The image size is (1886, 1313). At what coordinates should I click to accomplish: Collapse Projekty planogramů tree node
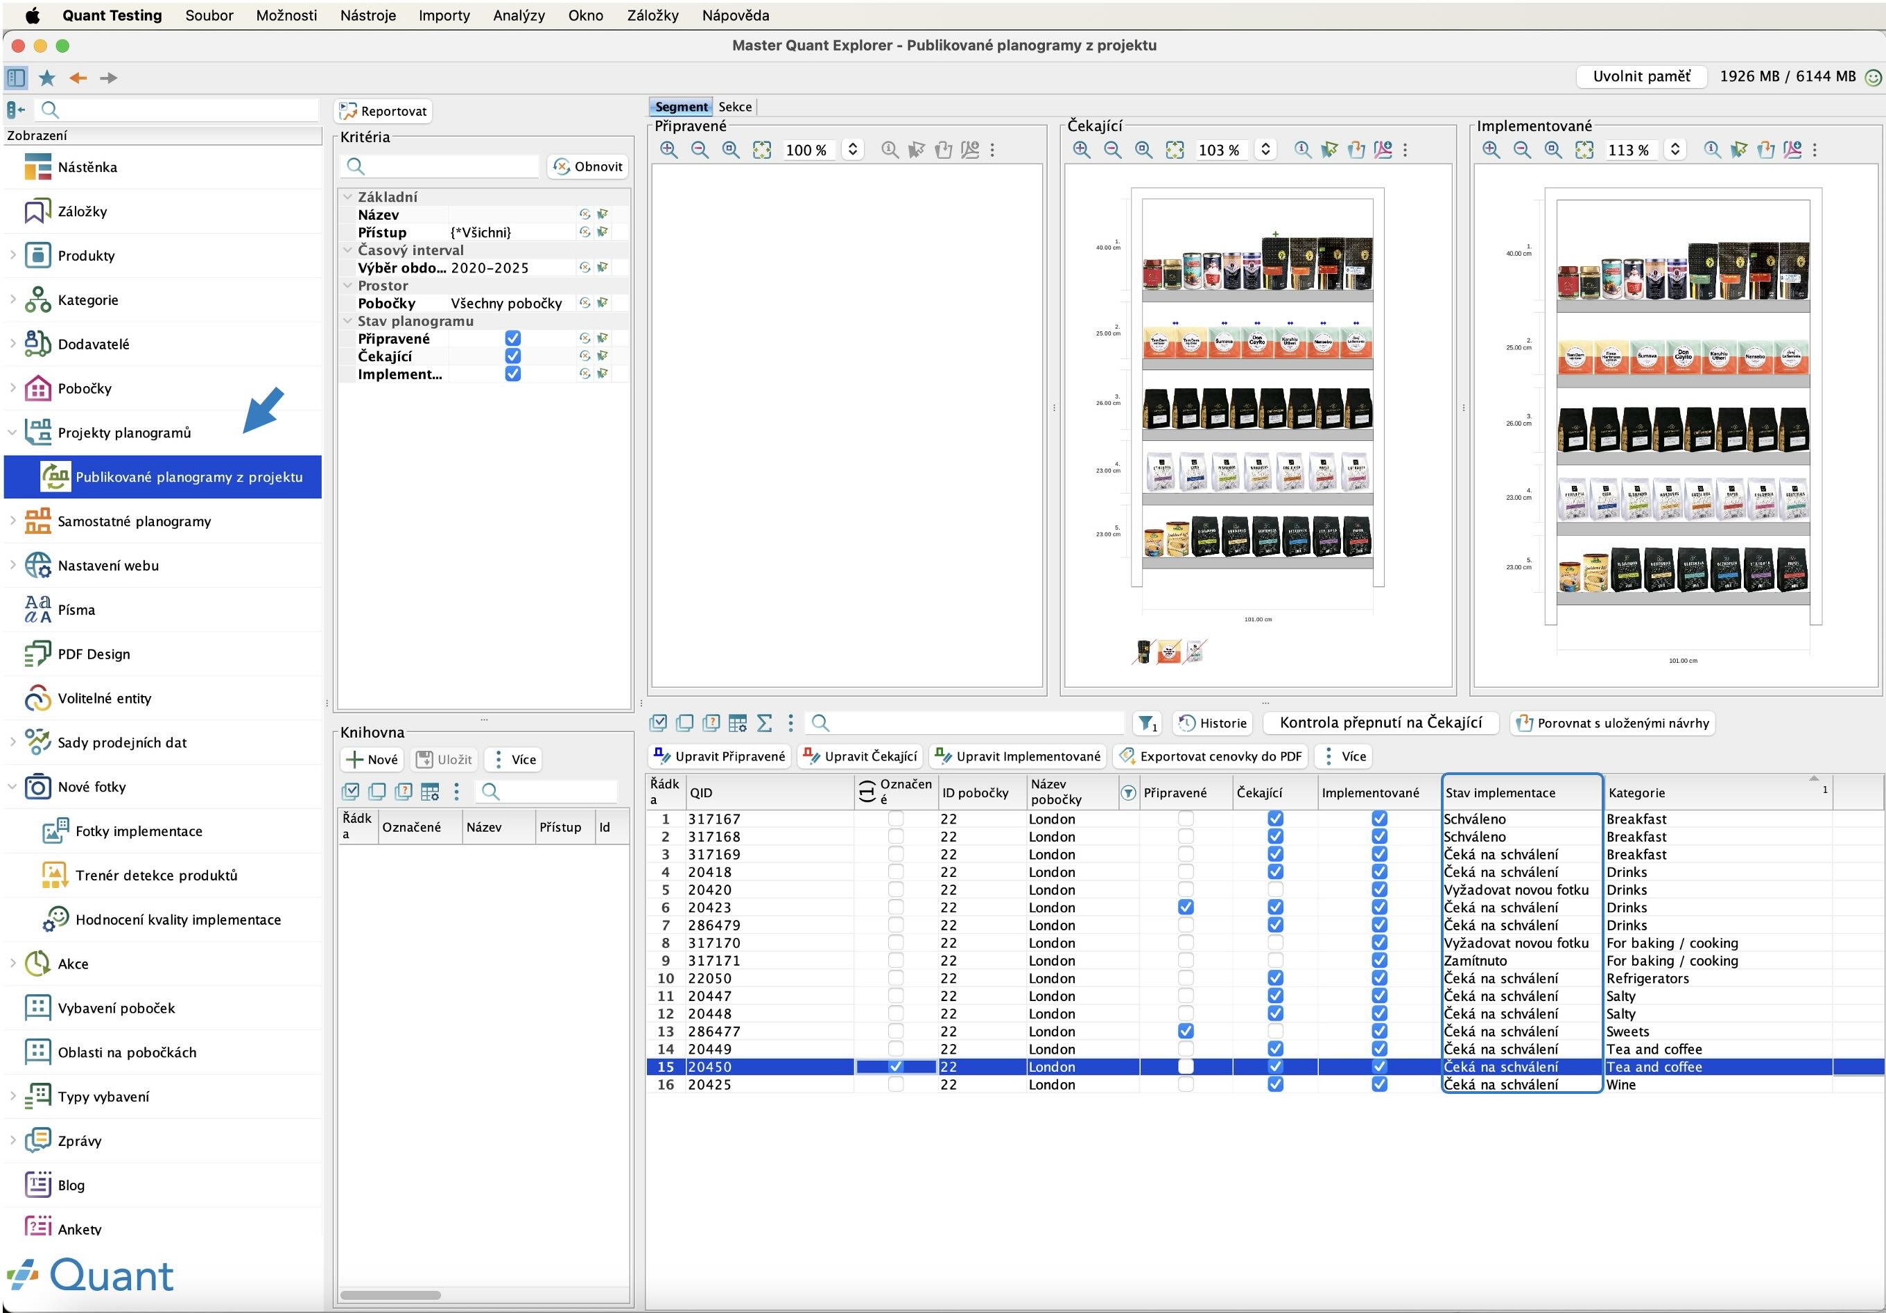tap(12, 433)
